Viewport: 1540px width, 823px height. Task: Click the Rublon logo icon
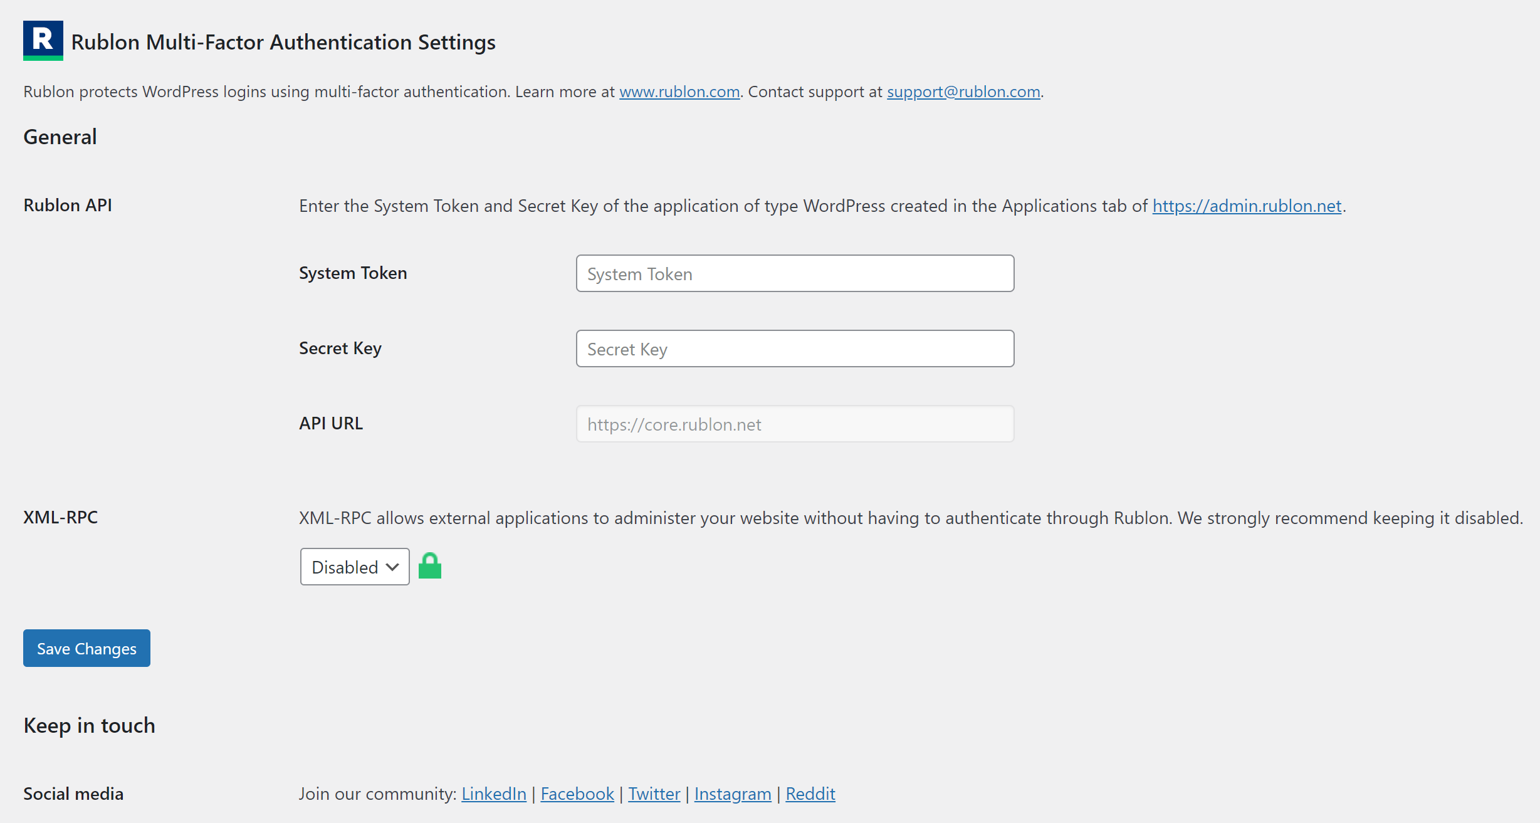[x=43, y=40]
